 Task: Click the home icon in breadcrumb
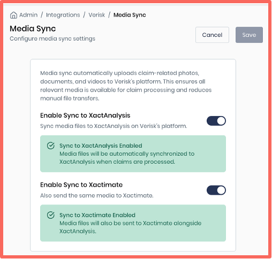(13, 15)
